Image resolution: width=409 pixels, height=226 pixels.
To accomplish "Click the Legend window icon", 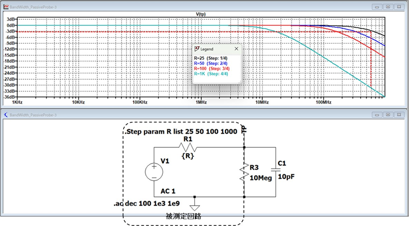I will 197,49.
